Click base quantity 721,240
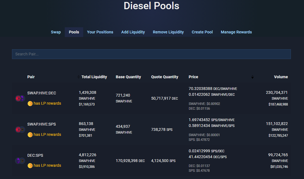Image resolution: width=304 pixels, height=179 pixels. (123, 95)
